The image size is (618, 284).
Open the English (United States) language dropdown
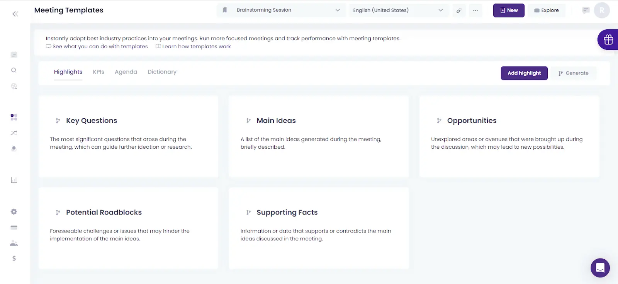point(399,10)
